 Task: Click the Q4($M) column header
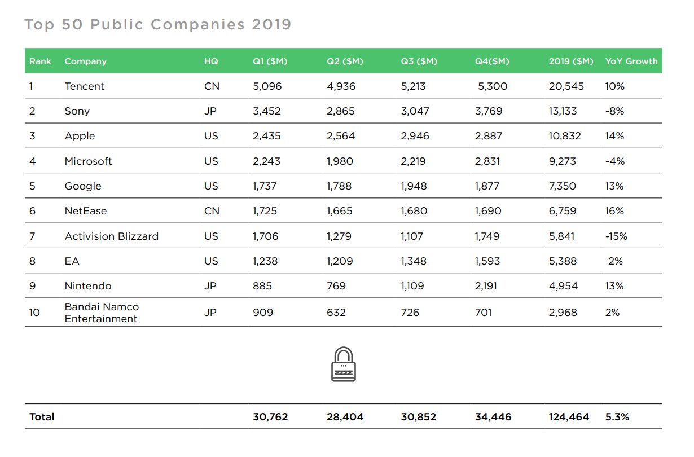pos(492,61)
